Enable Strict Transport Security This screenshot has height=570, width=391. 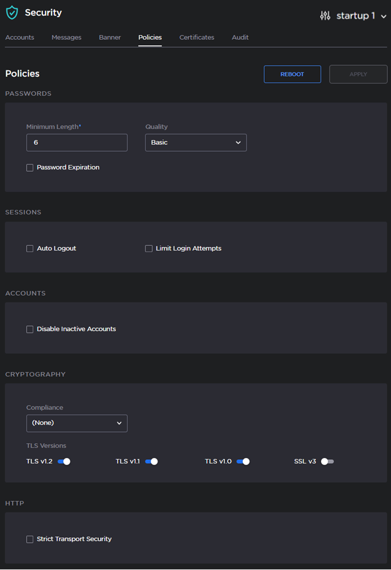point(30,539)
